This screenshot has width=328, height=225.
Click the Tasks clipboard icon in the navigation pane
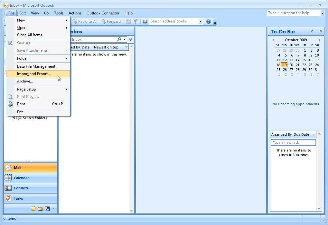(8, 198)
